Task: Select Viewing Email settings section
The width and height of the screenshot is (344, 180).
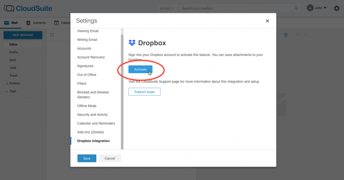Action: (x=88, y=31)
